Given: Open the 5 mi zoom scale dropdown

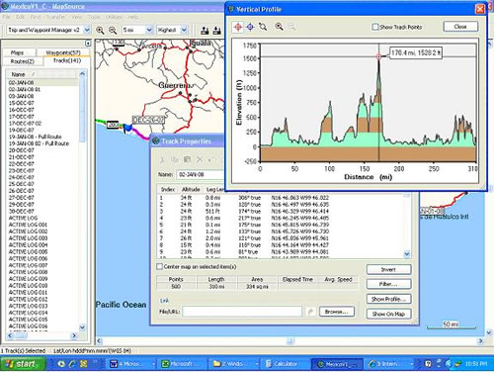Looking at the screenshot, I should pos(149,30).
